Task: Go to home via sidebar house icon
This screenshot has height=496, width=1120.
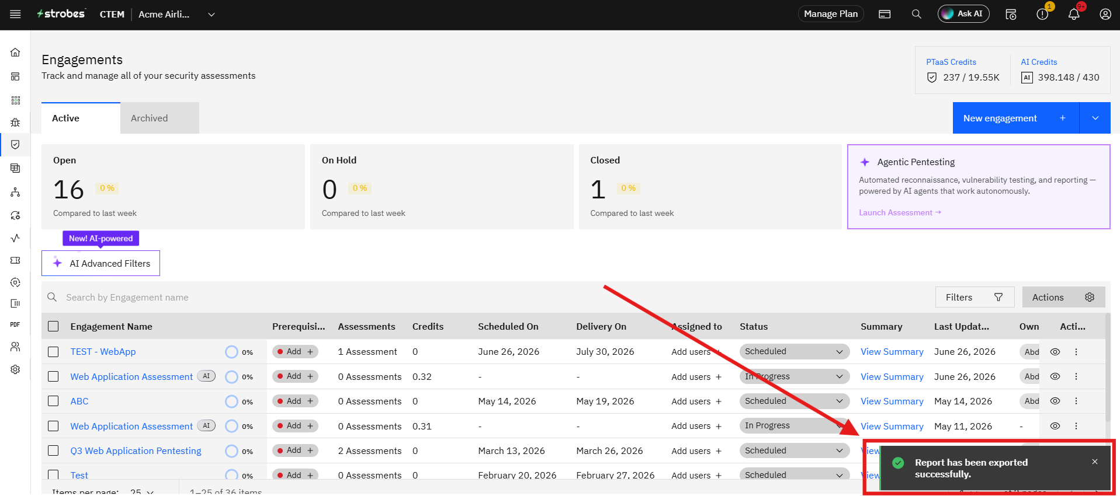Action: tap(15, 53)
